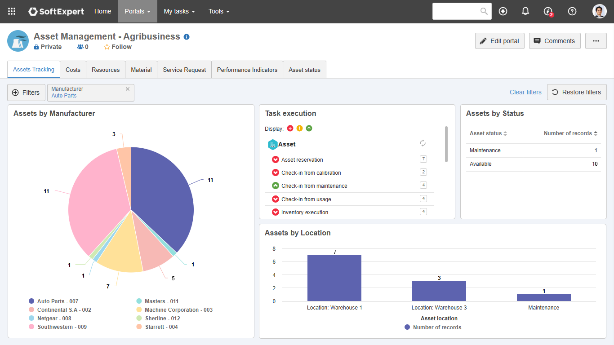This screenshot has width=614, height=345.
Task: Open the three-dots more options button
Action: tap(596, 41)
